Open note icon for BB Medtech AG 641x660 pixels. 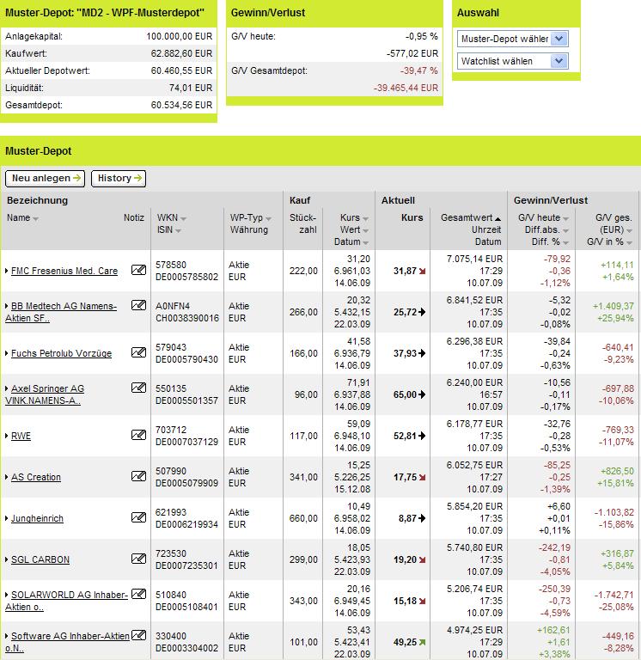[x=138, y=305]
